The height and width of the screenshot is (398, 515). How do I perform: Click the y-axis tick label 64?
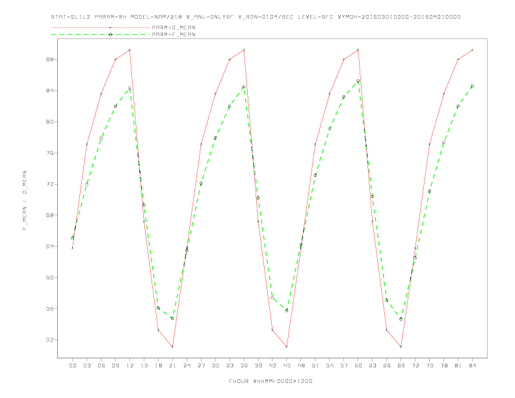[50, 246]
